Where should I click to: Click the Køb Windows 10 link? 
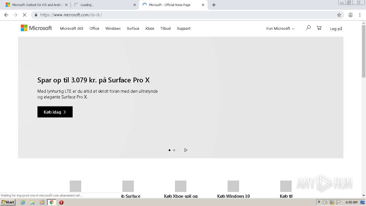234,196
